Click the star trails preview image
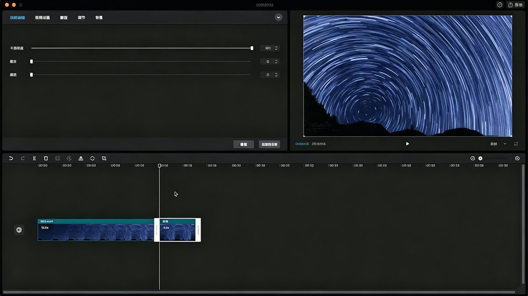The image size is (528, 296). pos(407,76)
